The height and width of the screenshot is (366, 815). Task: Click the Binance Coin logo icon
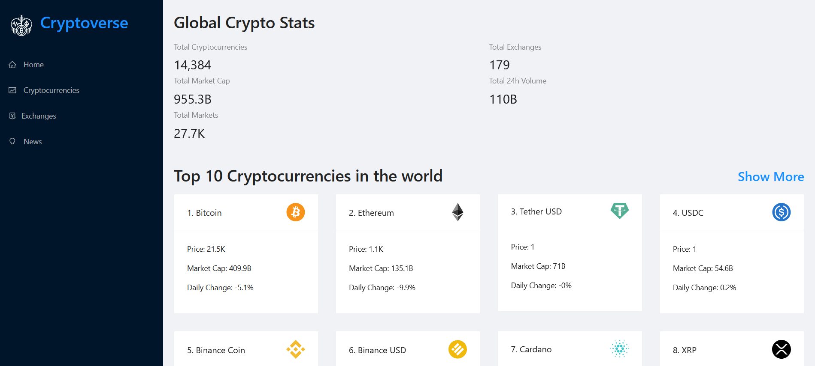point(296,349)
